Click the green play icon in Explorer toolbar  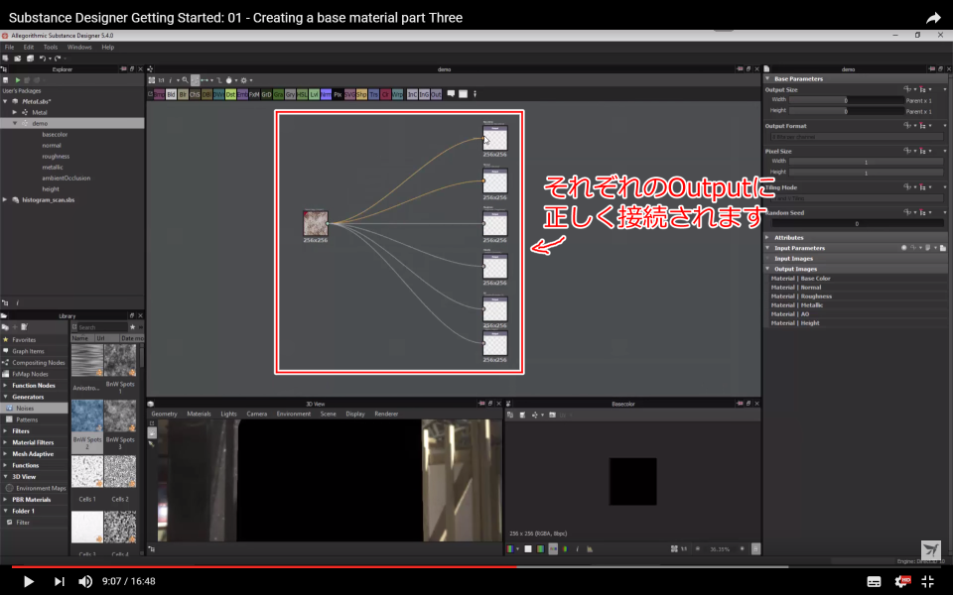18,80
